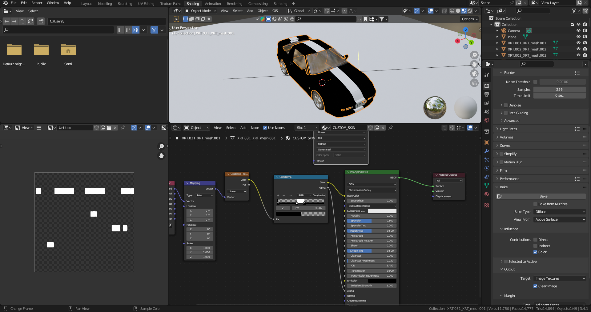Viewport: 591px width, 312px height.
Task: Open the GIS menu in the viewport
Action: click(275, 11)
